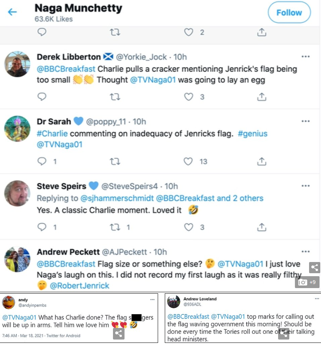The width and height of the screenshot is (321, 344).
Task: Reply to Derek Libberton's tweet
Action: 42,97
